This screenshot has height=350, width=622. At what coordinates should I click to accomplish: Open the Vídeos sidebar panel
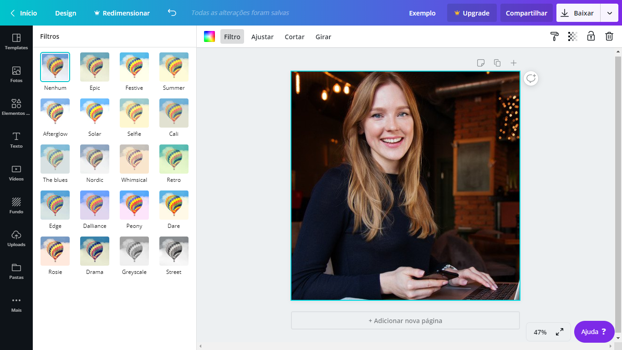click(x=16, y=173)
